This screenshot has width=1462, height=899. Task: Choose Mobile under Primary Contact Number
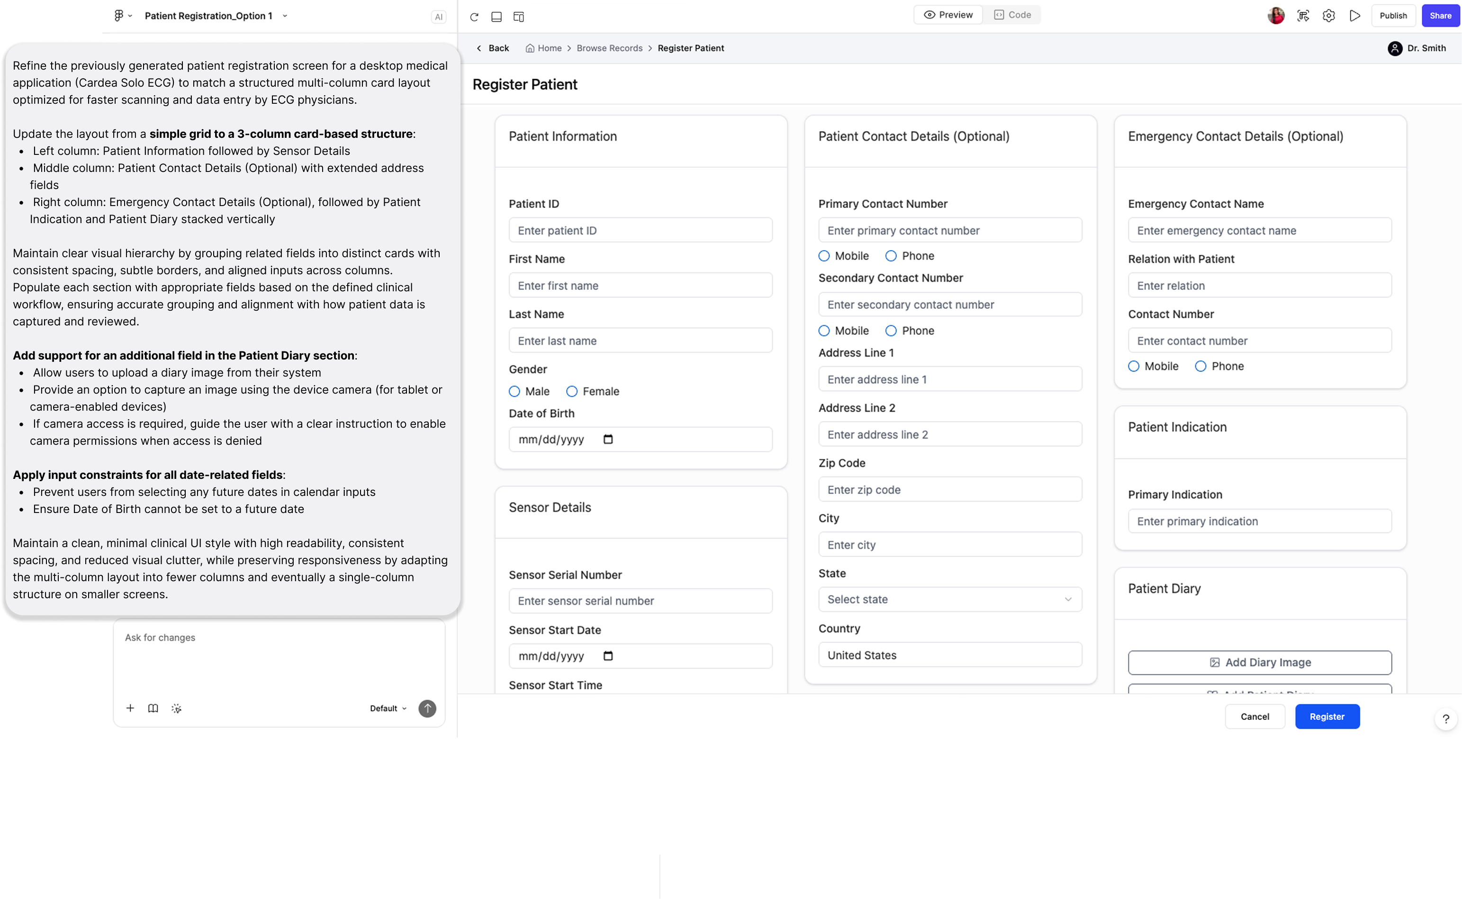(x=824, y=256)
